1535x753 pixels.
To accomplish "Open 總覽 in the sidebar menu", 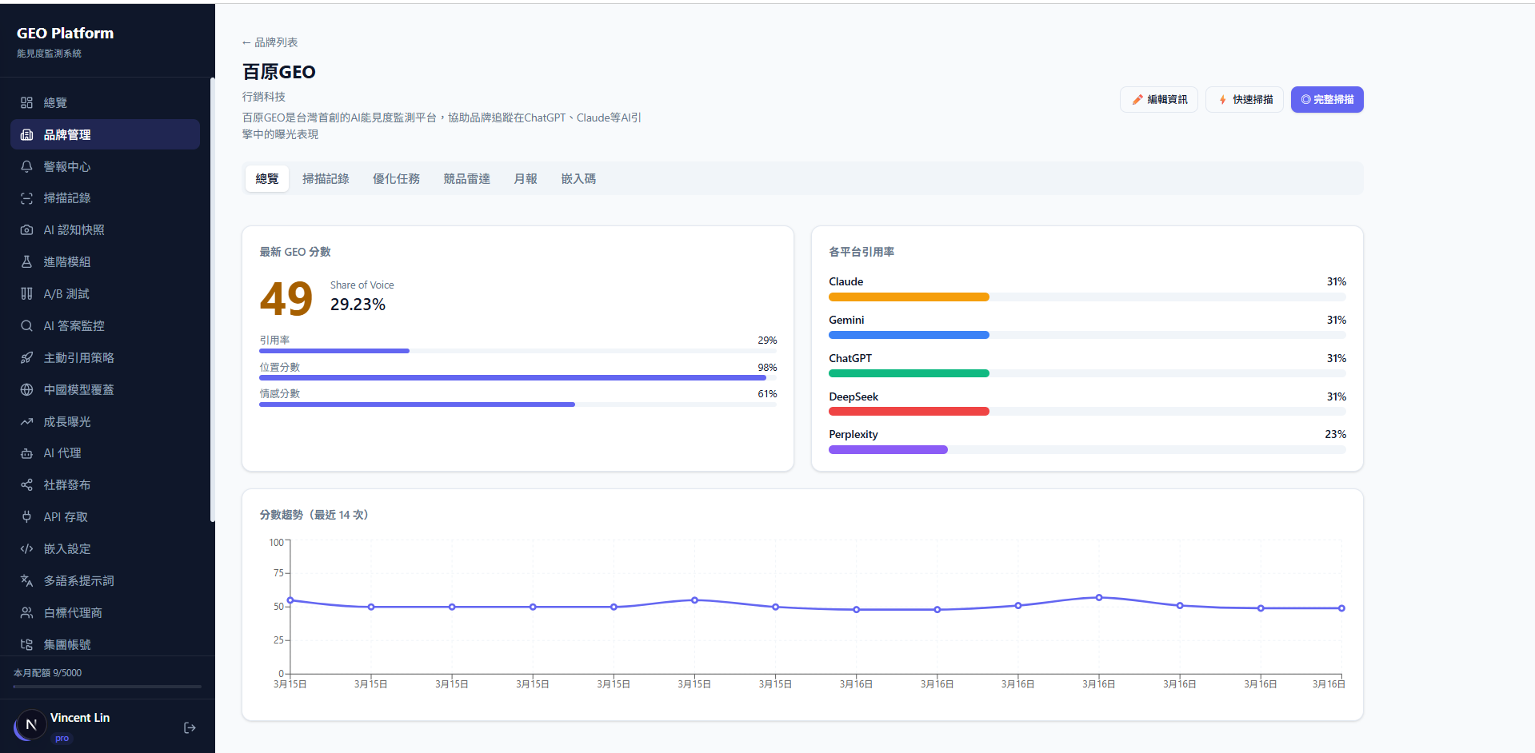I will (x=55, y=103).
